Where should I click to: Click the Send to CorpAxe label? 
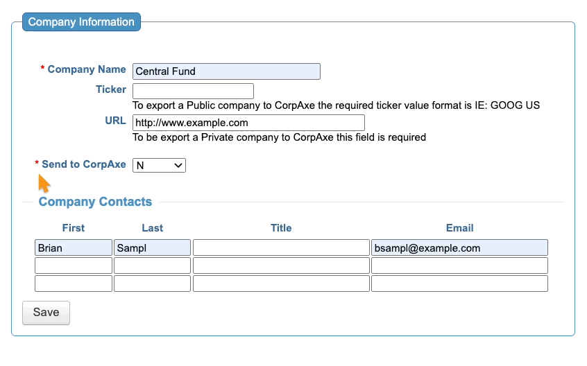(83, 164)
